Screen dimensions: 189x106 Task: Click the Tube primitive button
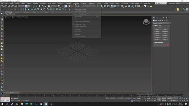tap(165, 34)
